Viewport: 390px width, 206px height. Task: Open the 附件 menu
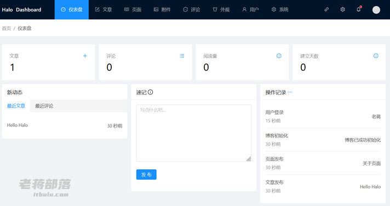(162, 9)
